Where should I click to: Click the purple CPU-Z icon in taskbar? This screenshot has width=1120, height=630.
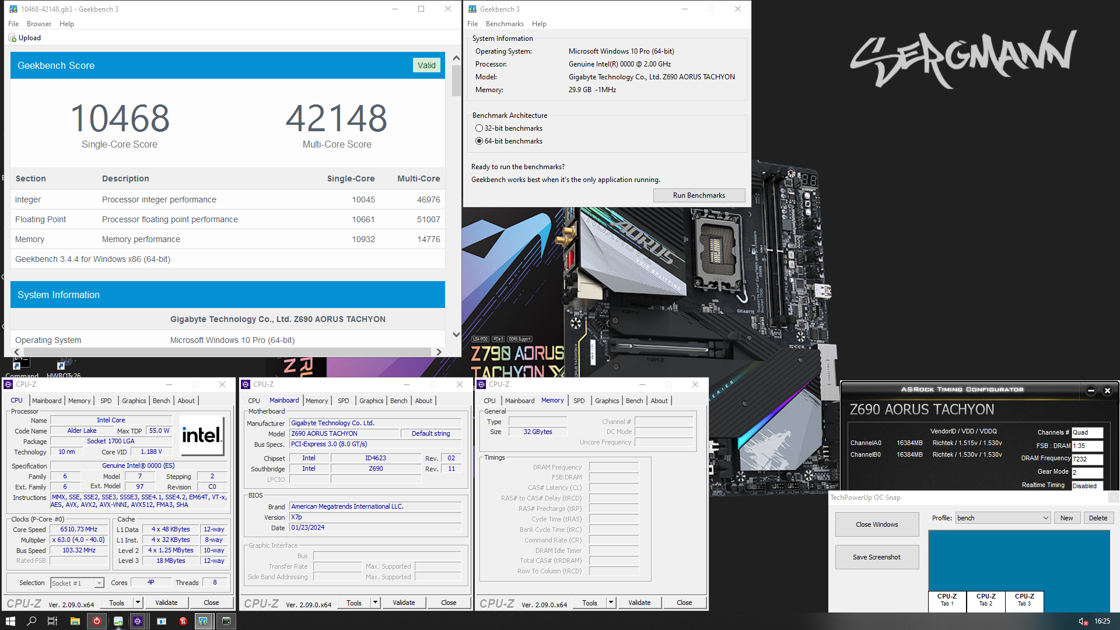138,621
